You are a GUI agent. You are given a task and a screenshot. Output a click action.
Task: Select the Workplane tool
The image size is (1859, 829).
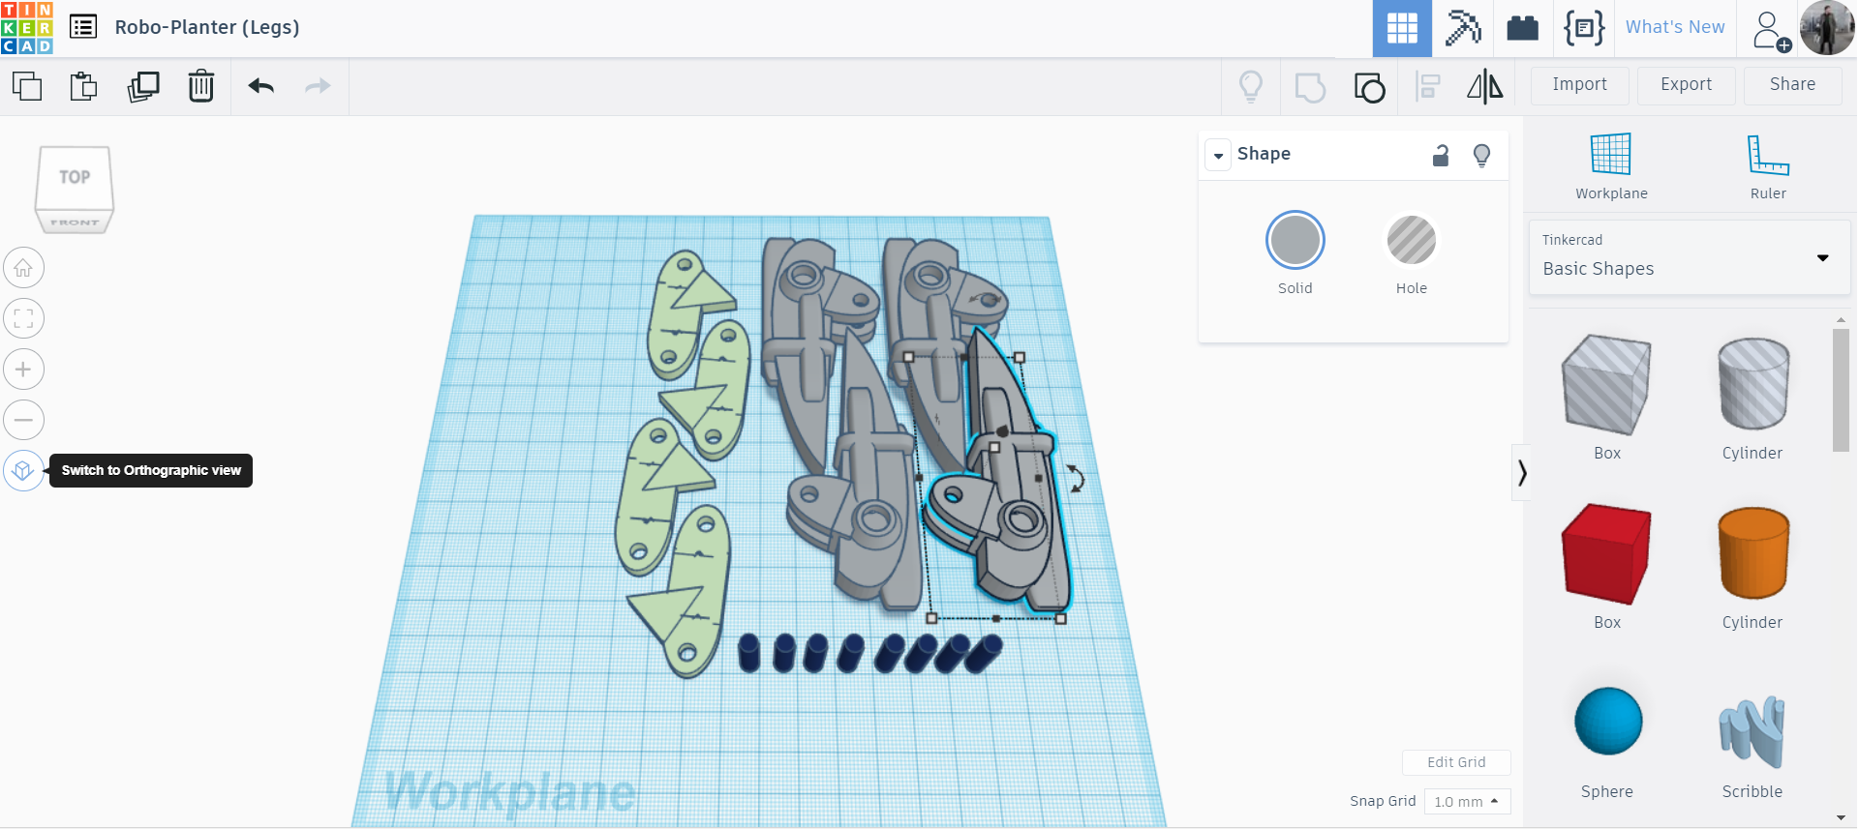click(x=1611, y=166)
